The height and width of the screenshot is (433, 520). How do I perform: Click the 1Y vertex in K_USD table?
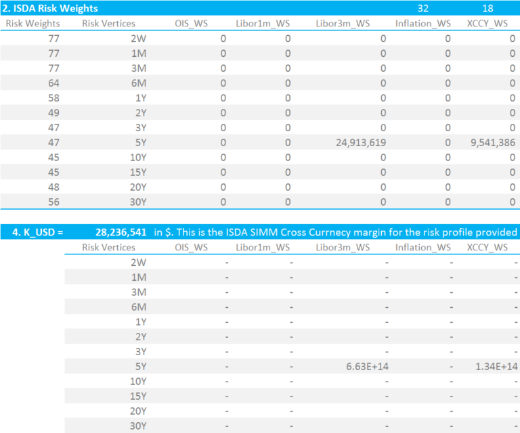click(141, 321)
